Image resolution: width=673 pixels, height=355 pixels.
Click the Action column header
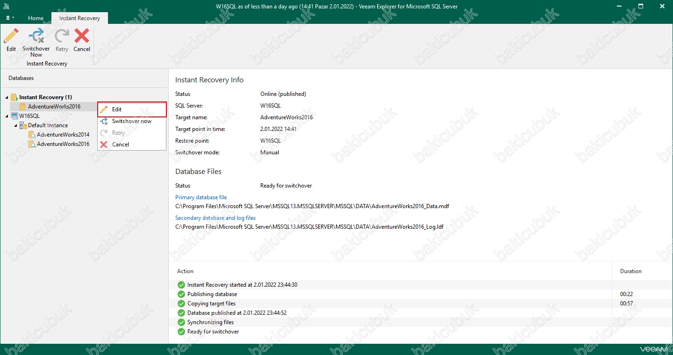click(185, 271)
